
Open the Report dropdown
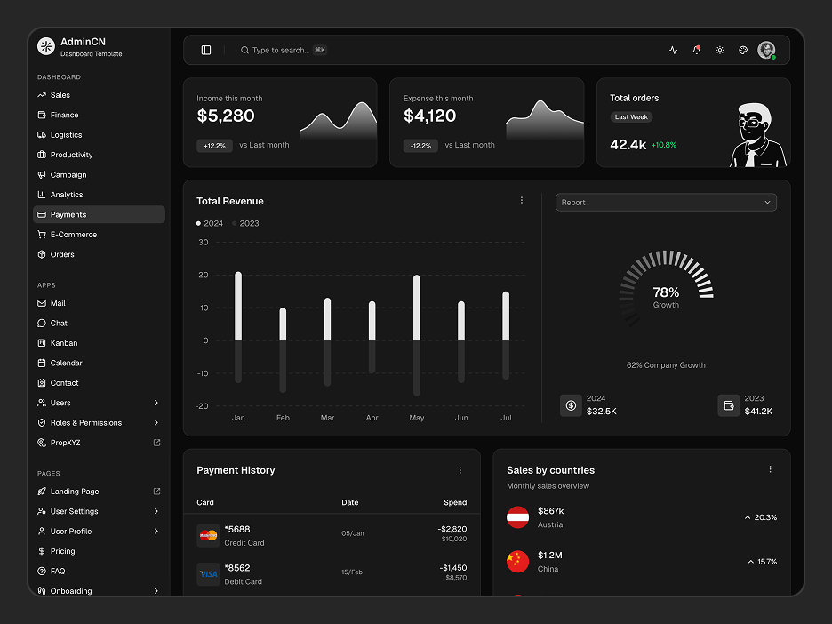[x=666, y=202]
